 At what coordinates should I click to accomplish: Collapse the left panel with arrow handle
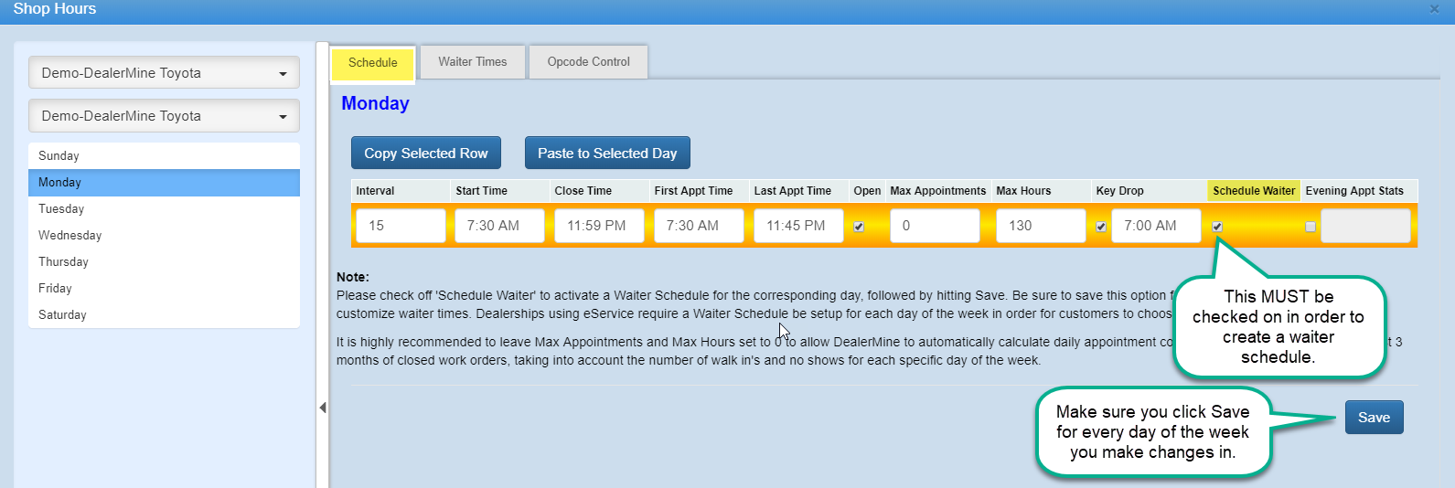click(323, 408)
